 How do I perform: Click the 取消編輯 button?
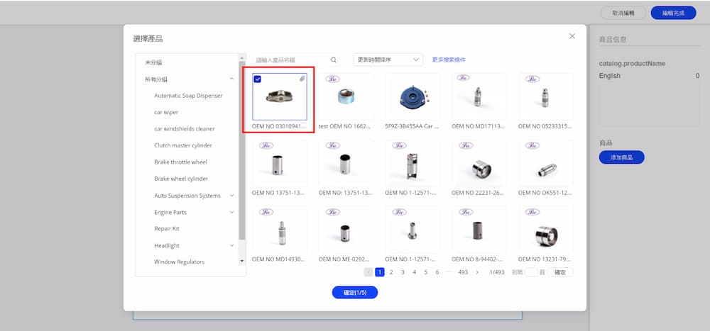pyautogui.click(x=623, y=13)
